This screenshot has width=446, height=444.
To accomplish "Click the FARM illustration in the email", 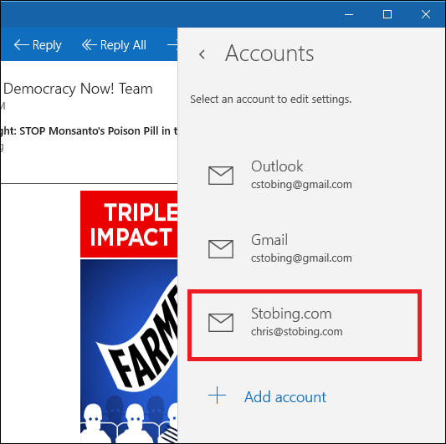I will (129, 350).
